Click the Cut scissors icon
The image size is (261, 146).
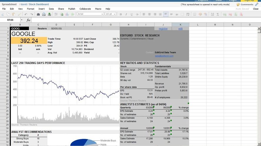coord(3,14)
